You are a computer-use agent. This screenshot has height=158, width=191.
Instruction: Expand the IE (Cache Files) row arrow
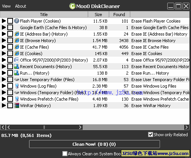click(x=4, y=47)
